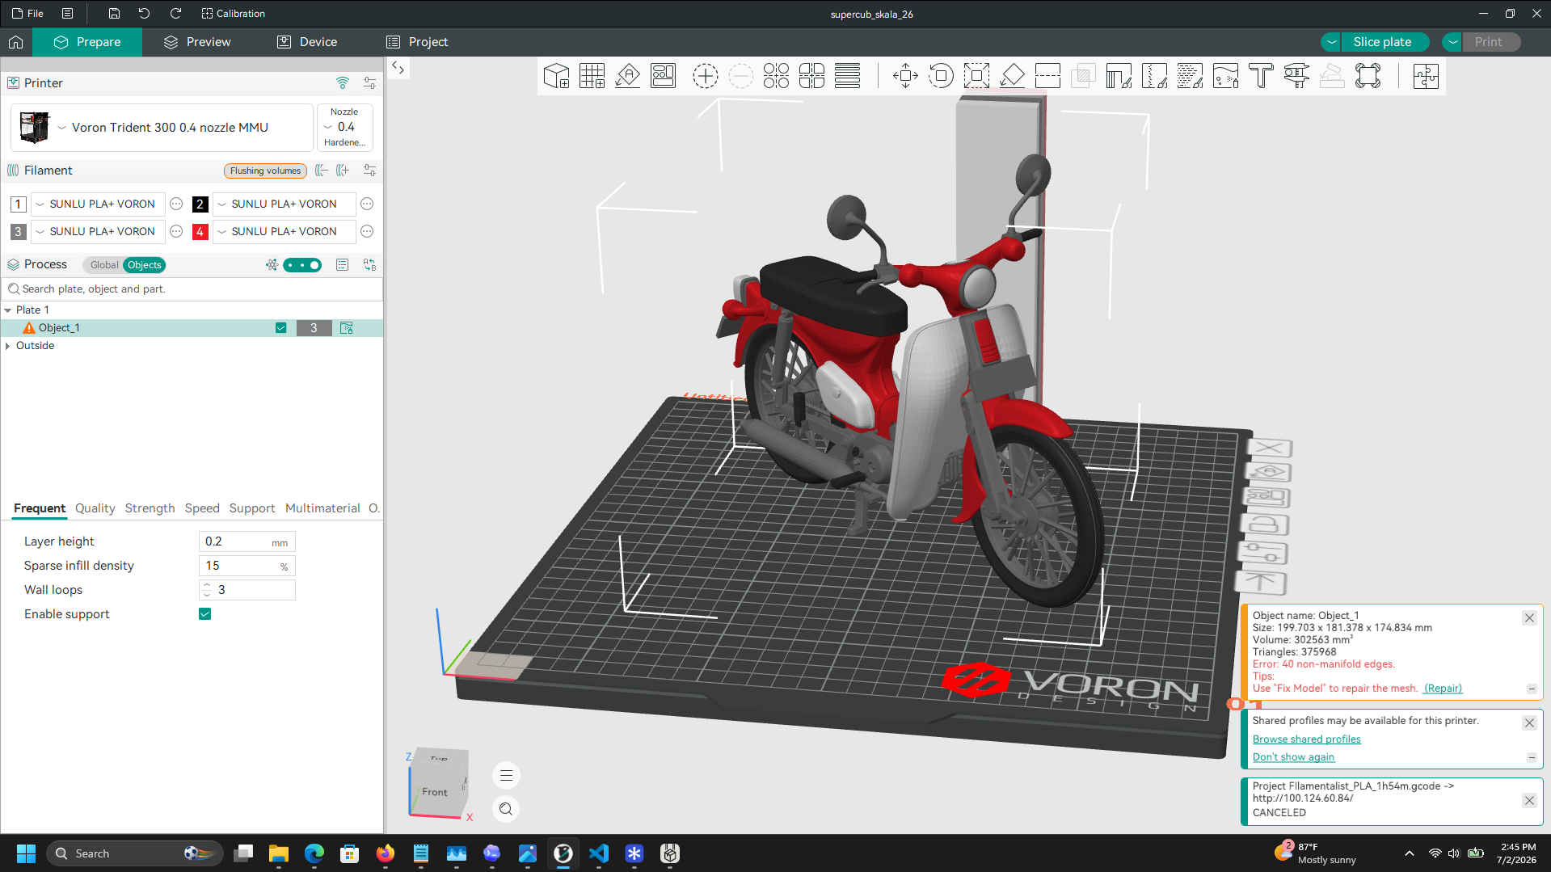Open the Nozzle 0.4 dropdown
The width and height of the screenshot is (1551, 872).
pyautogui.click(x=345, y=128)
